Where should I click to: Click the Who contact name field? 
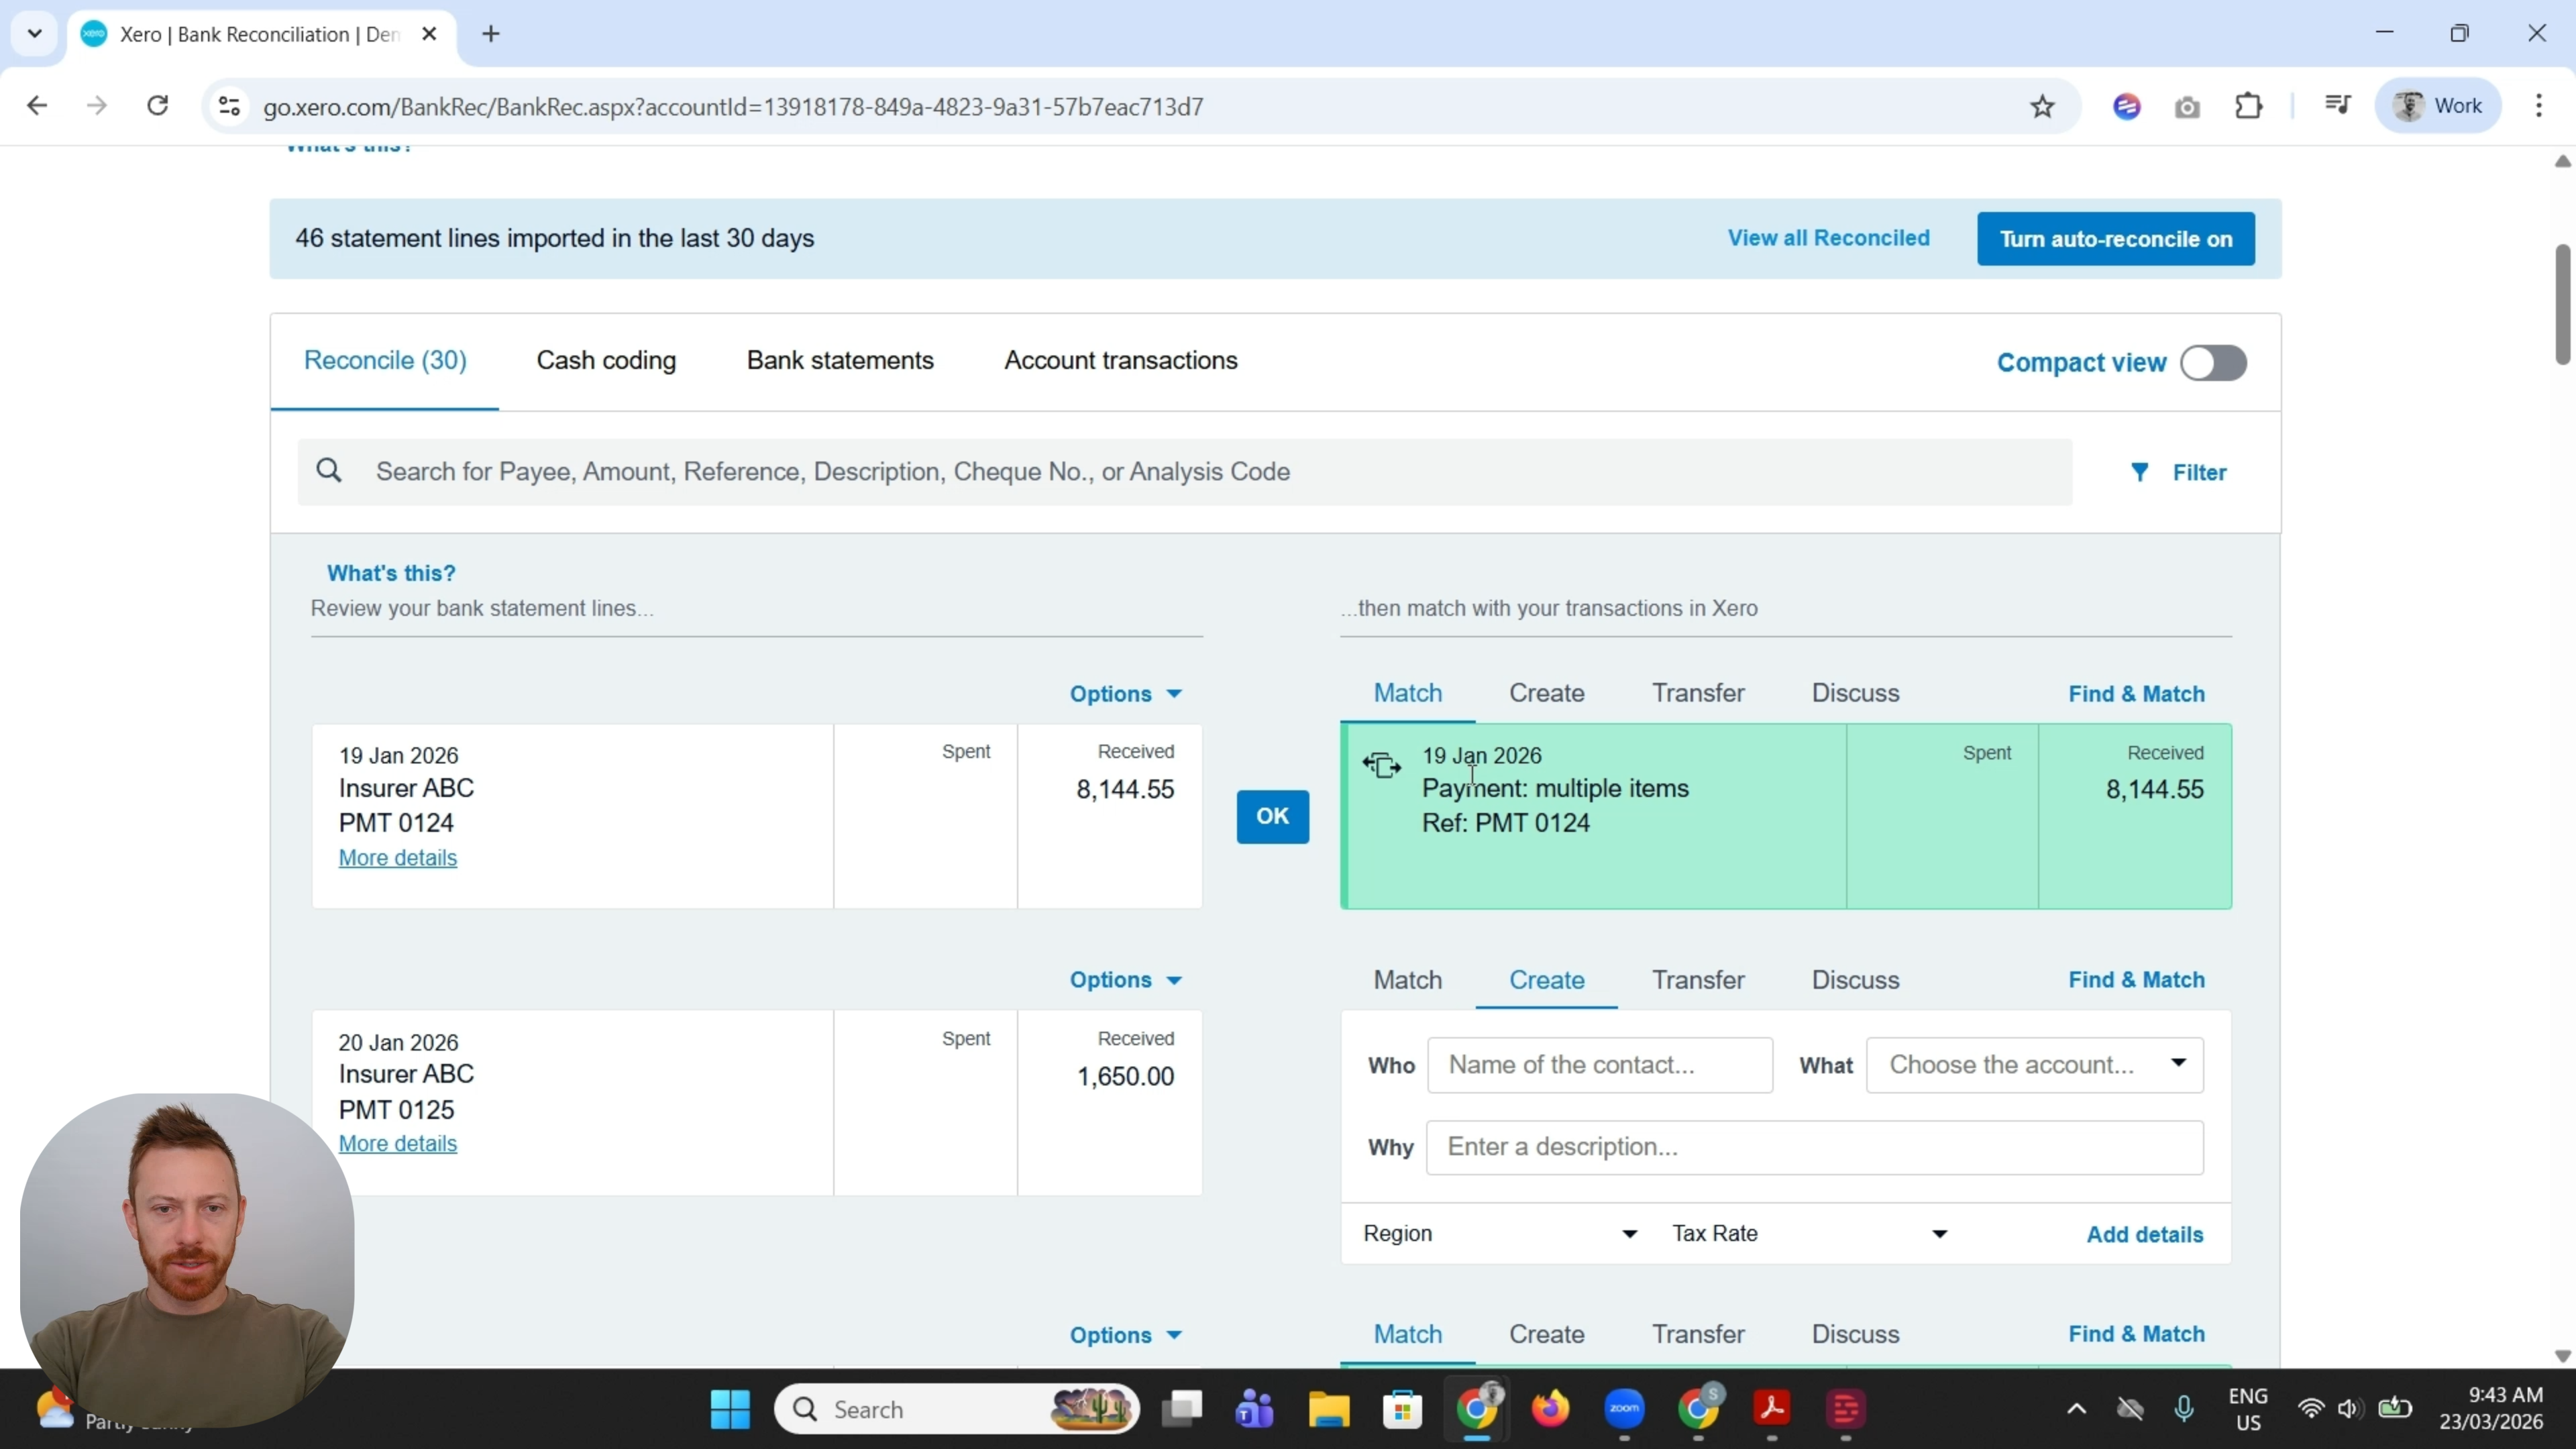click(1600, 1065)
